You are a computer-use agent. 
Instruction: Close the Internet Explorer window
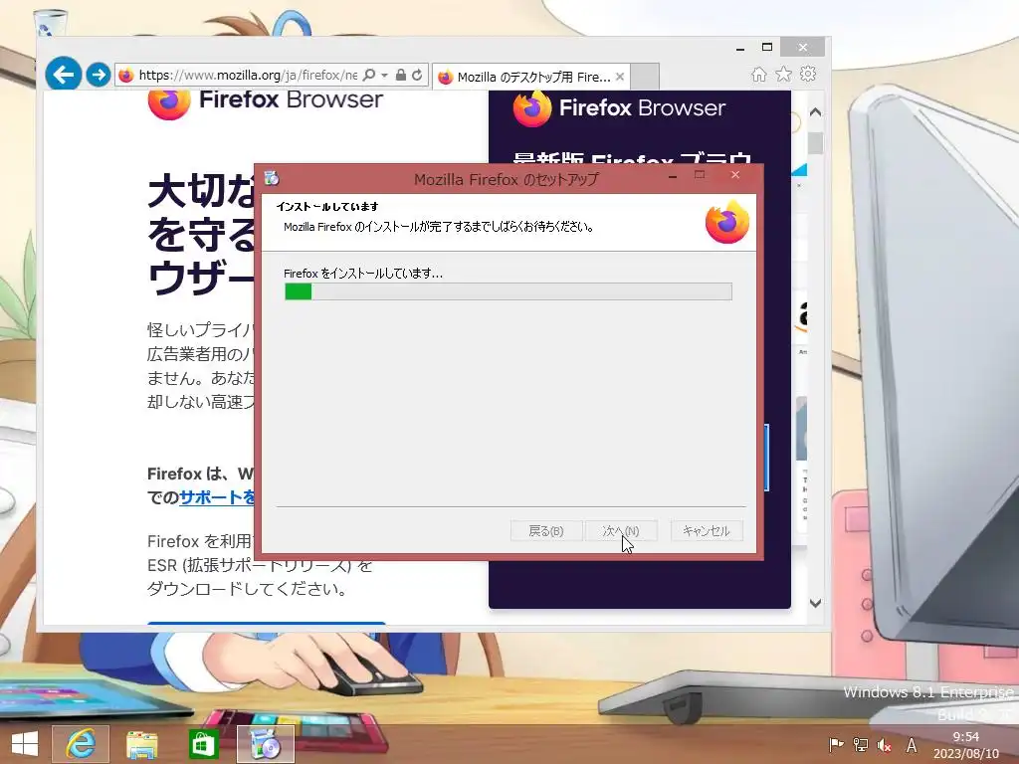point(803,48)
